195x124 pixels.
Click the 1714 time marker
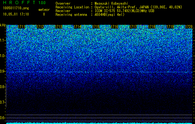78,27
